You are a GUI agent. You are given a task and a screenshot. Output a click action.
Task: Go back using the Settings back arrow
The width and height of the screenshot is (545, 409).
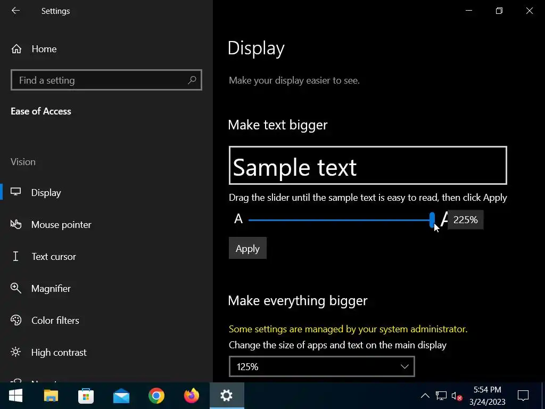click(x=15, y=11)
